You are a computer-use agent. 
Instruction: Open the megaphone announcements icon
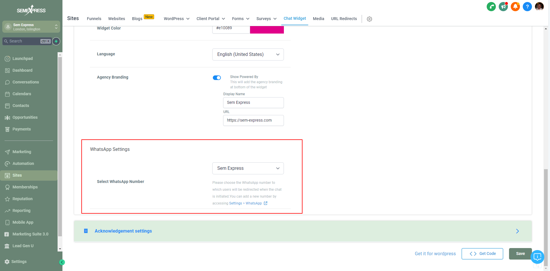pyautogui.click(x=503, y=7)
